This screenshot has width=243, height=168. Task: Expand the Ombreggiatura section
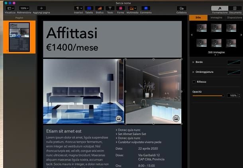pyautogui.click(x=193, y=72)
